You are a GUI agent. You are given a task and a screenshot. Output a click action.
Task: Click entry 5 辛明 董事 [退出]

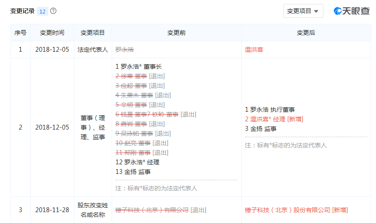pos(140,105)
